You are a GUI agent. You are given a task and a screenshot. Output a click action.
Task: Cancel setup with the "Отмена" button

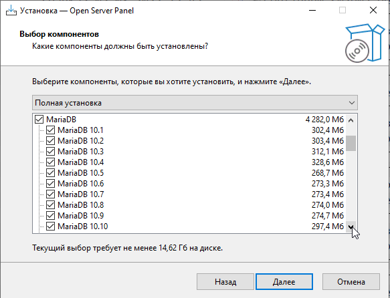351,281
